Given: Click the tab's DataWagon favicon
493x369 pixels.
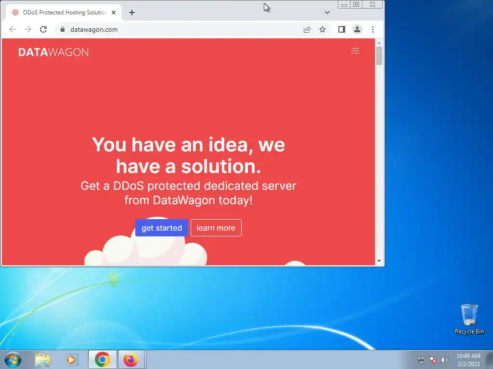Looking at the screenshot, I should tap(15, 12).
